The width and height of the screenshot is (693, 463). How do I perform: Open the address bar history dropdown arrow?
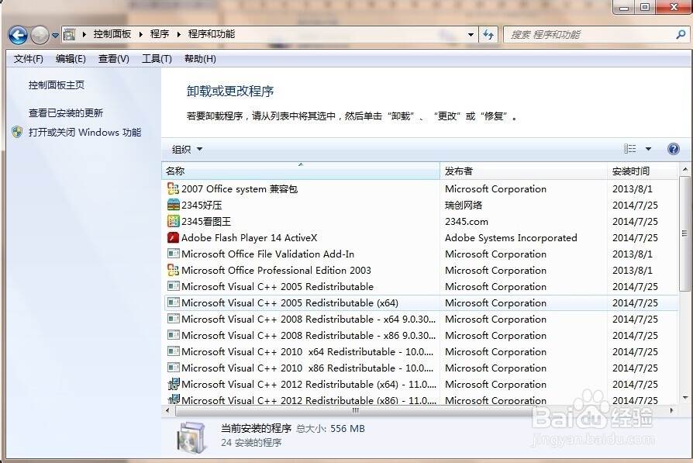point(471,34)
